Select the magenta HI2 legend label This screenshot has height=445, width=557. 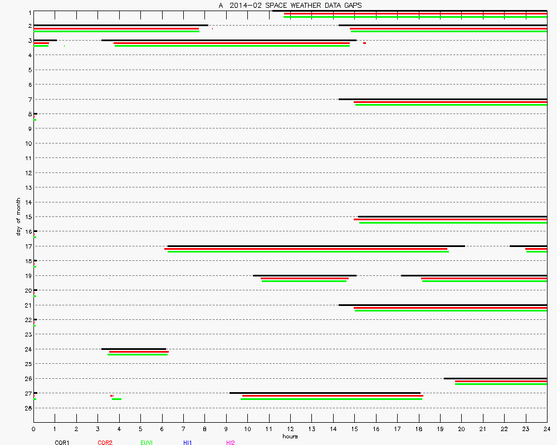(230, 443)
